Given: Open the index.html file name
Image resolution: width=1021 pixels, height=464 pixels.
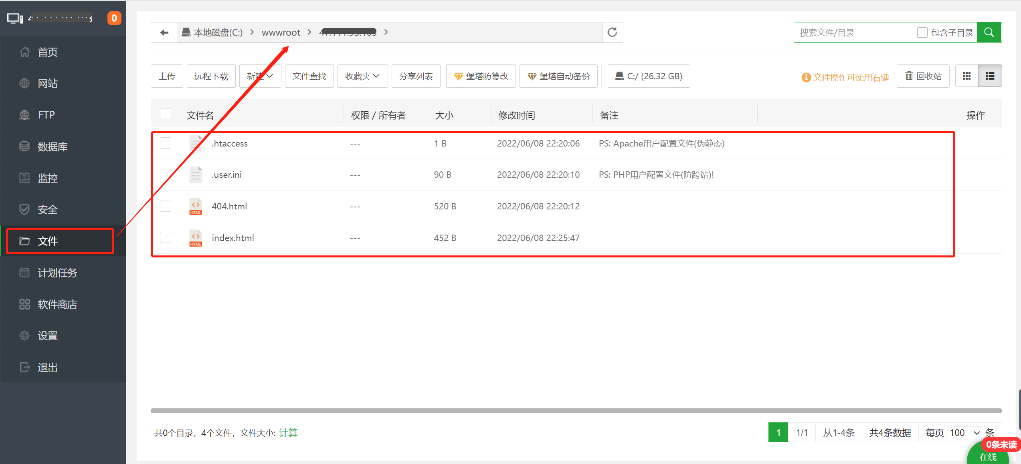Looking at the screenshot, I should point(233,238).
